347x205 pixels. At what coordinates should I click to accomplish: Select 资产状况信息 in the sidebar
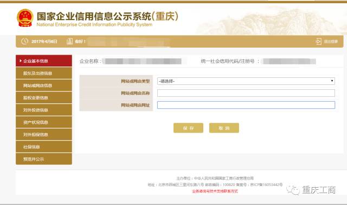pyautogui.click(x=44, y=122)
